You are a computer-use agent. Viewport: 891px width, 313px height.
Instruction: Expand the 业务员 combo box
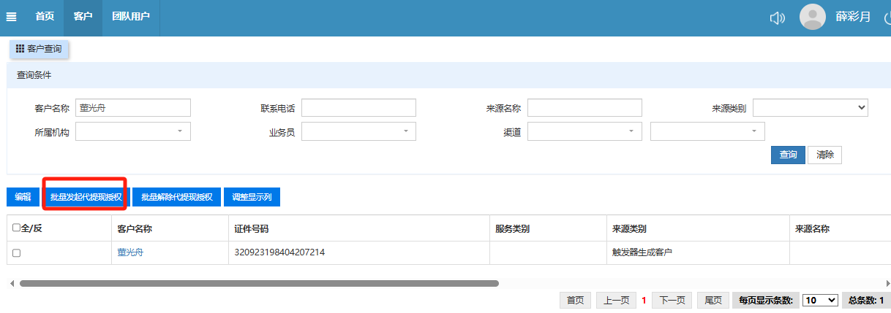pos(358,131)
